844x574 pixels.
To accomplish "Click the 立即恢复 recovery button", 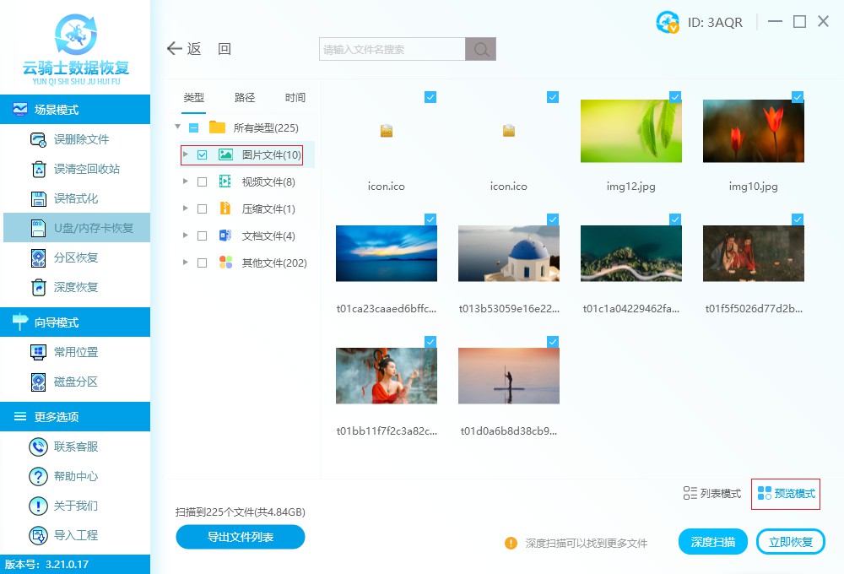I will (790, 543).
